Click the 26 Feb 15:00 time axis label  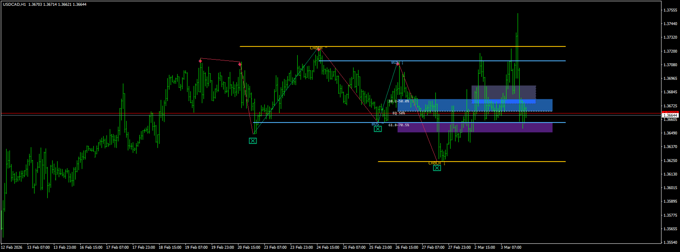(407, 247)
